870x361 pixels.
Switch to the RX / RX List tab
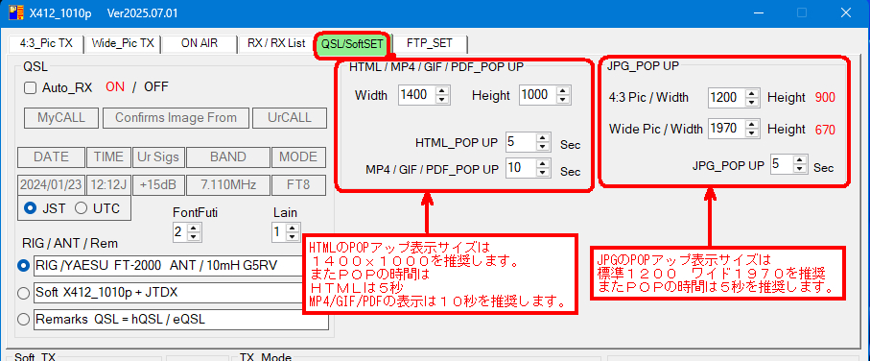(275, 43)
